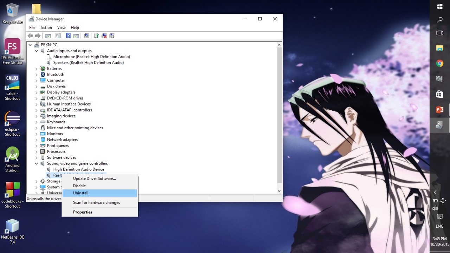This screenshot has width=450, height=253.
Task: Click the Update Driver Software toolbar icon
Action: pyautogui.click(x=96, y=36)
